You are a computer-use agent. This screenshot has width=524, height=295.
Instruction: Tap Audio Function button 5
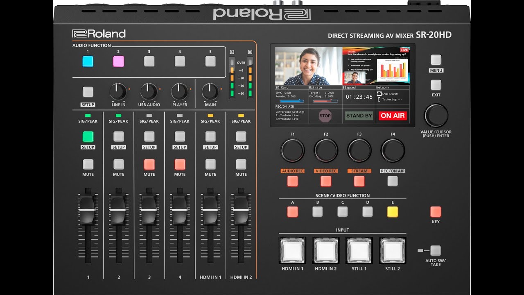210,61
